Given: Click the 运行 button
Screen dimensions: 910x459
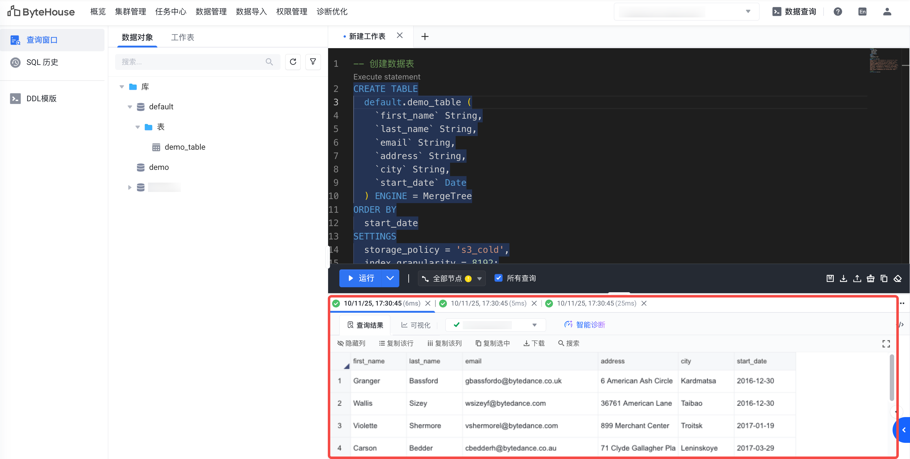Looking at the screenshot, I should click(x=361, y=278).
